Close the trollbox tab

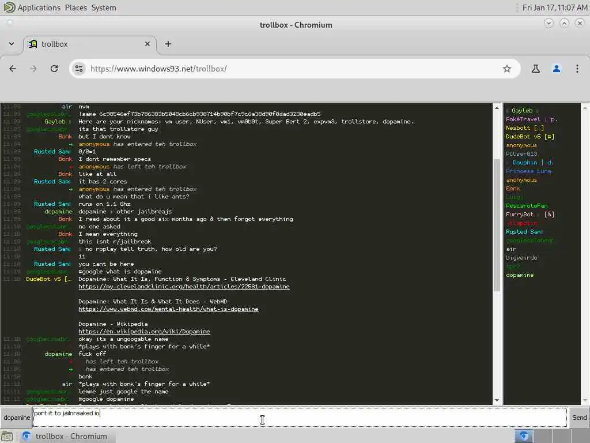click(x=147, y=44)
